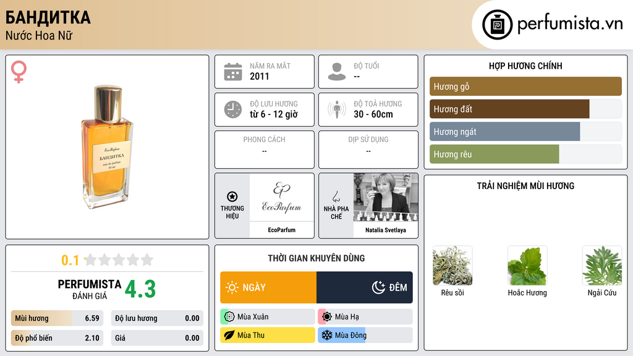
Task: Click the orange 0.1 user rating
Action: point(70,260)
